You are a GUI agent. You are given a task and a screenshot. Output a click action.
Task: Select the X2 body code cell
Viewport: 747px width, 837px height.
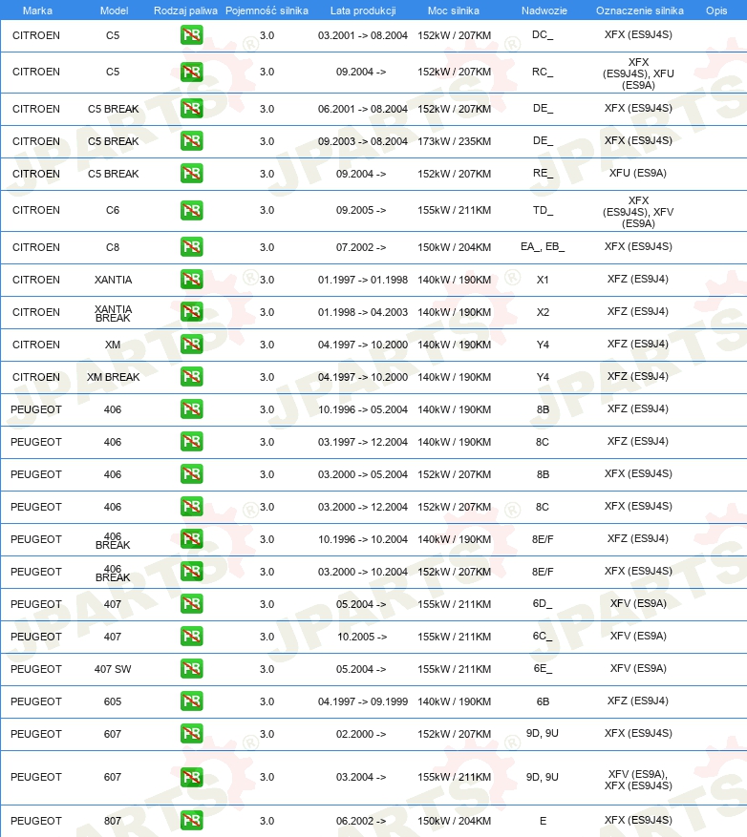[x=543, y=312]
